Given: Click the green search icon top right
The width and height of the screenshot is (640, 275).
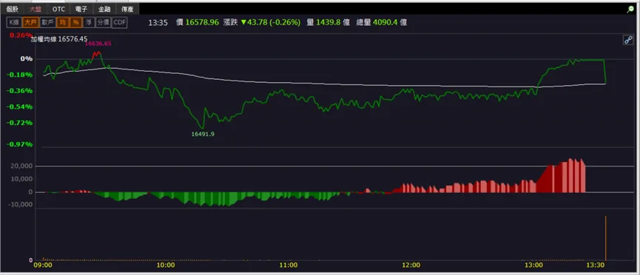Looking at the screenshot, I should (630, 9).
